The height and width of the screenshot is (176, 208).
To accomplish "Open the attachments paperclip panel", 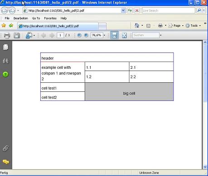I will coord(6,148).
